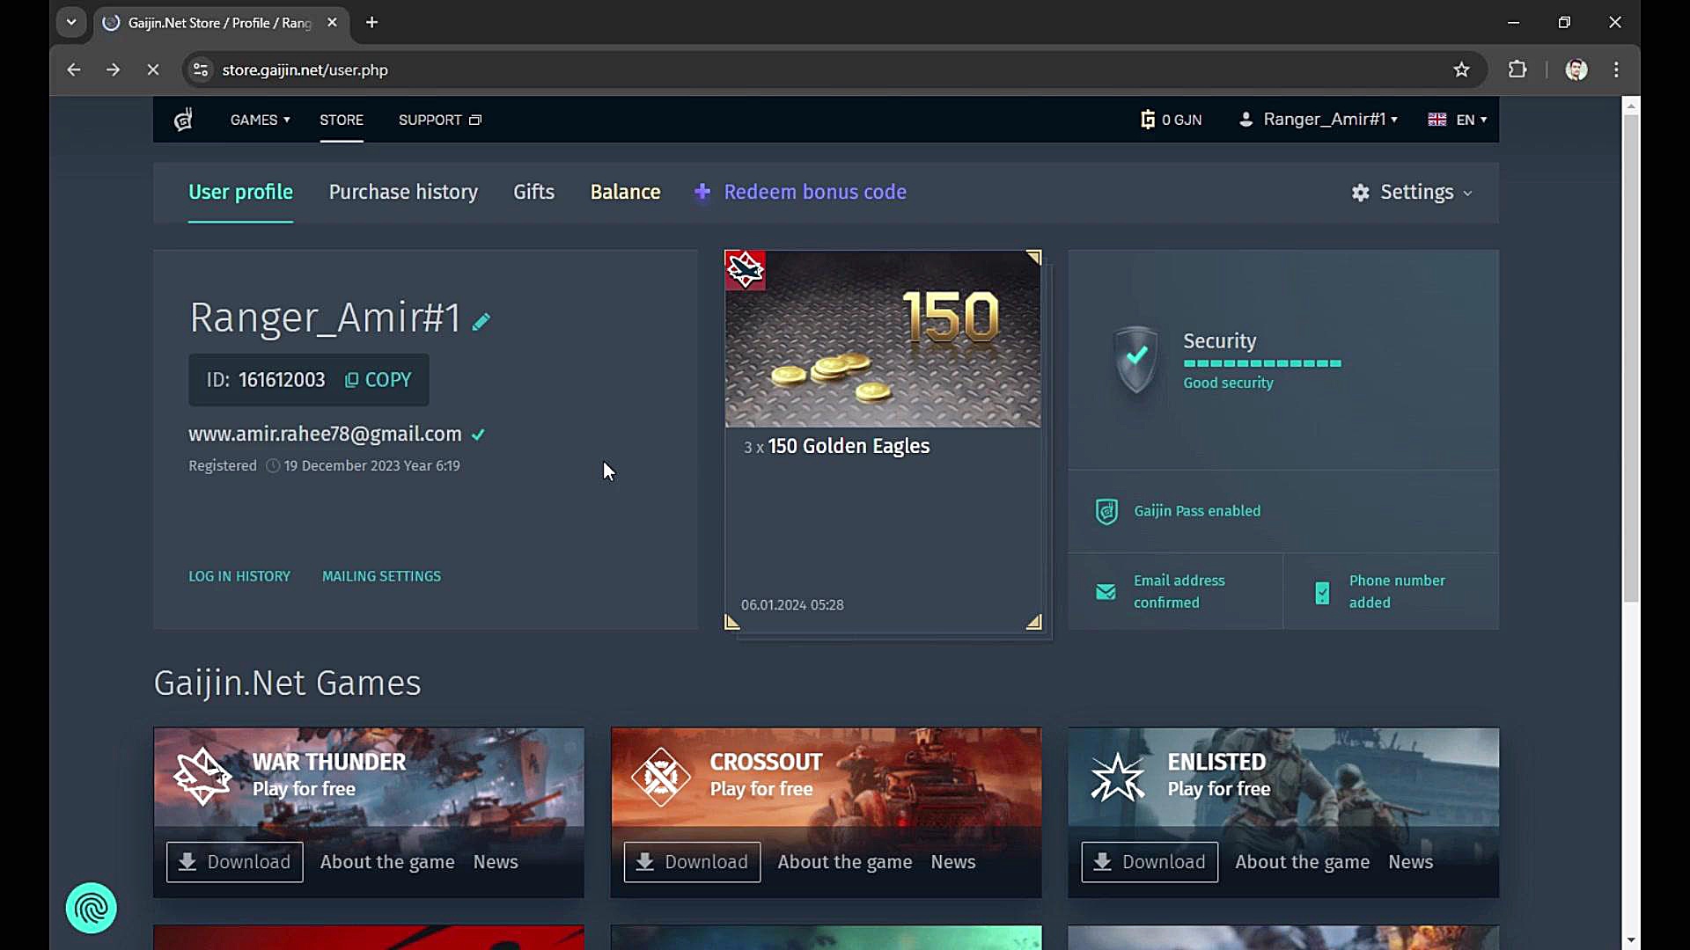The width and height of the screenshot is (1690, 950).
Task: Click the email confirmed envelope icon
Action: [1106, 592]
